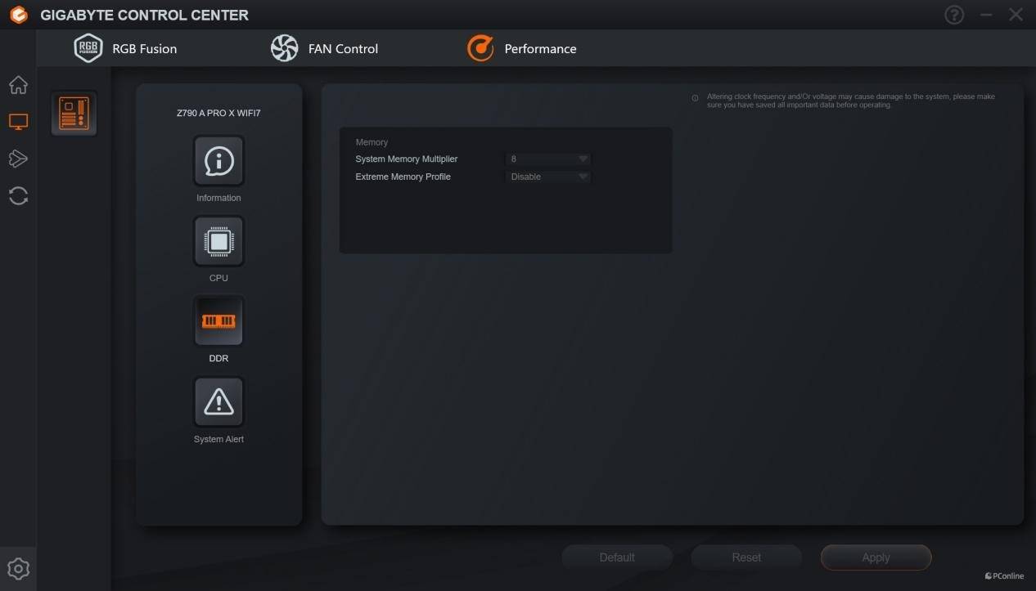Go to Home in left sidebar
The image size is (1036, 591).
[18, 85]
